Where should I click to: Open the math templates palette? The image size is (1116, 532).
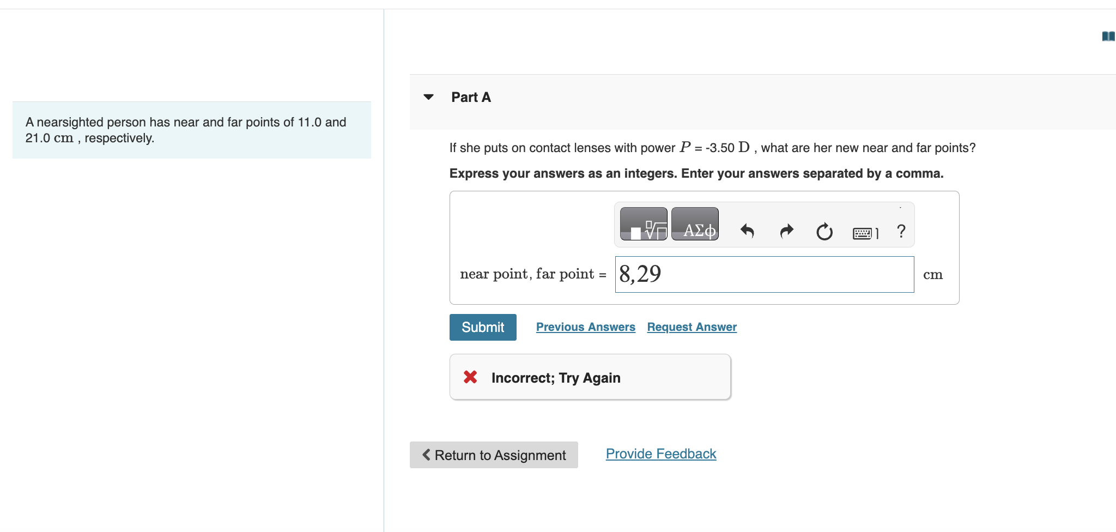coord(643,223)
